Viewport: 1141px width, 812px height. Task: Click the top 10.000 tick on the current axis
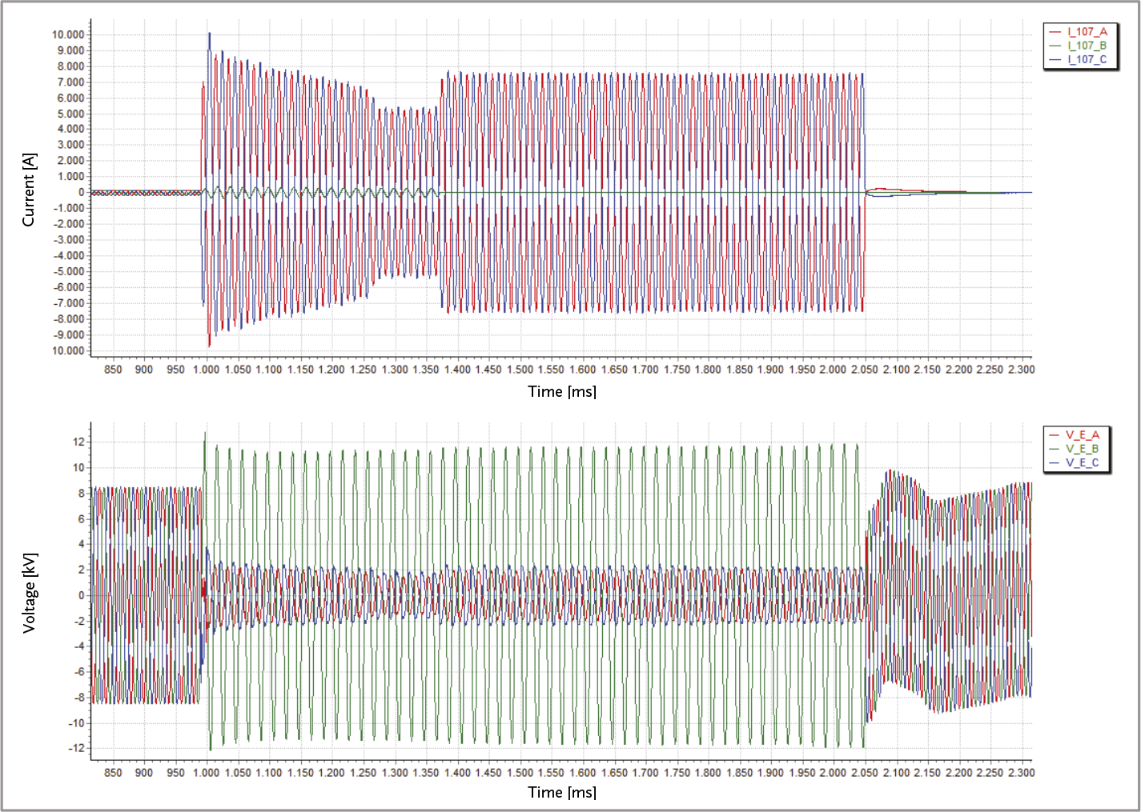coord(67,34)
